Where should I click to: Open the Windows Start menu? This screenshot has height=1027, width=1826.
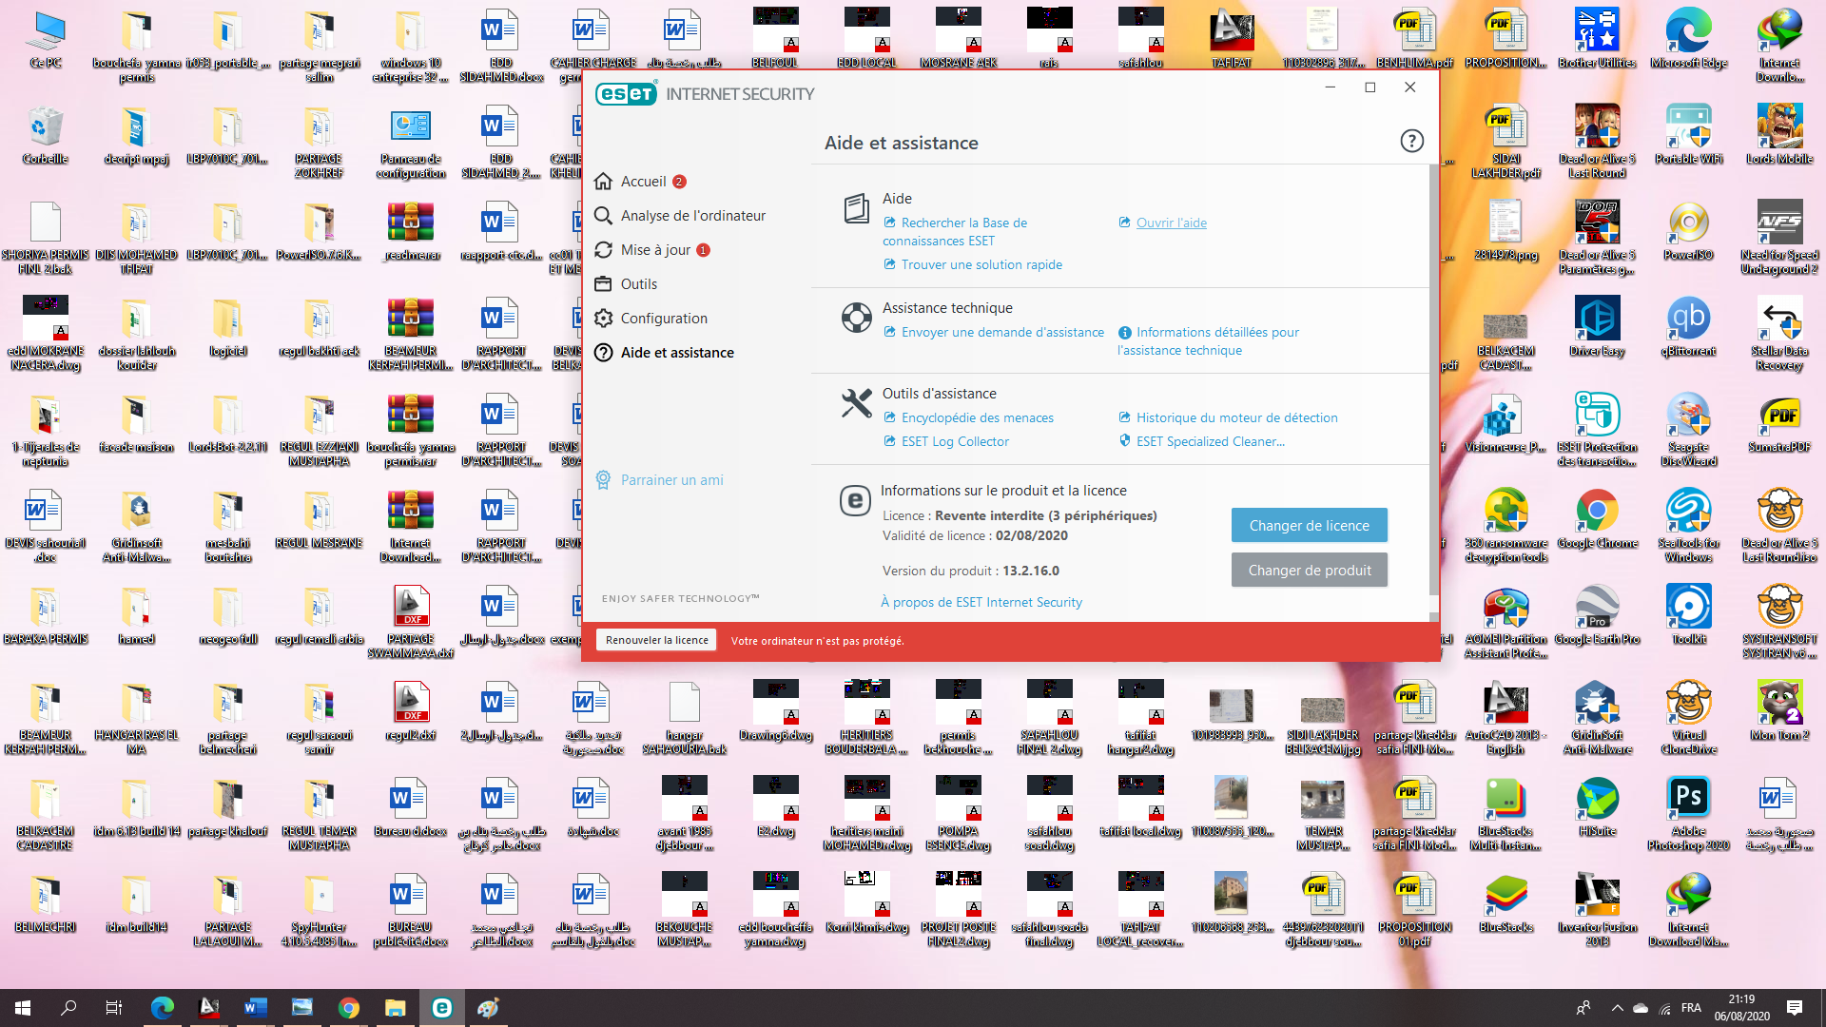pos(23,1008)
